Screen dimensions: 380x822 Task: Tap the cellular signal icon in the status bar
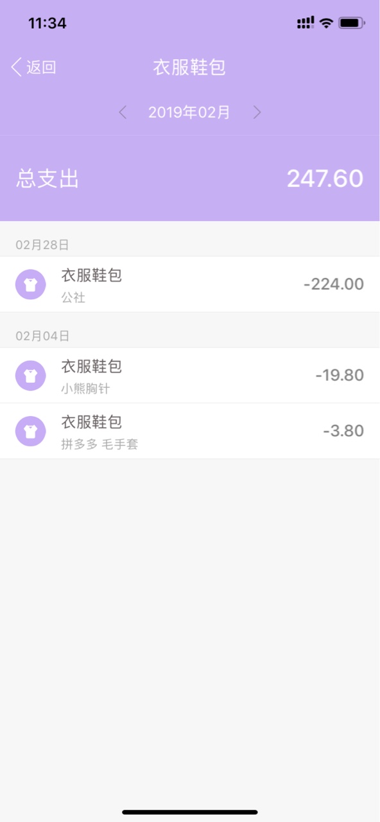coord(306,23)
